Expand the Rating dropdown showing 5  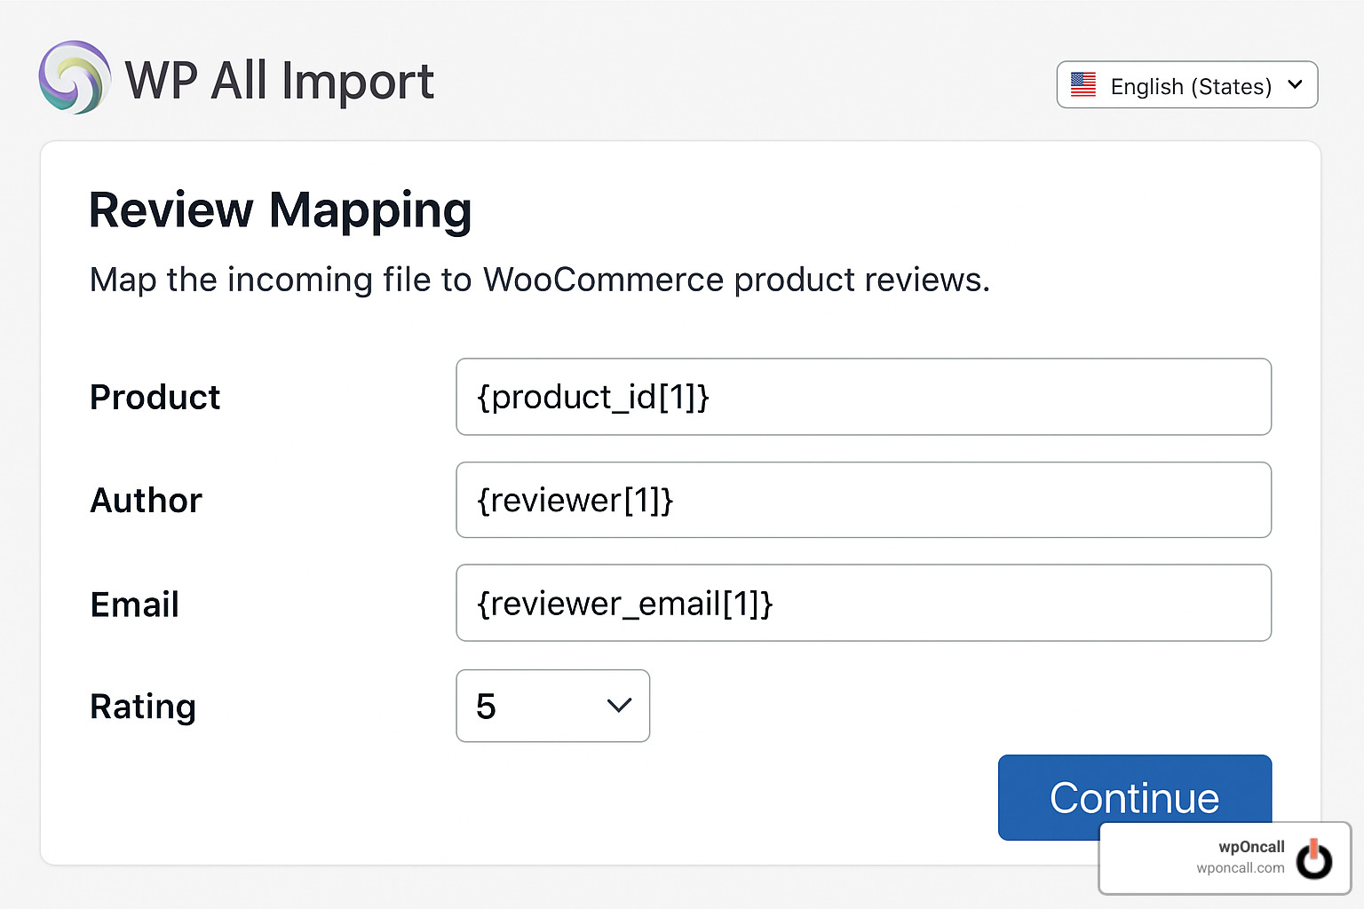(x=552, y=706)
